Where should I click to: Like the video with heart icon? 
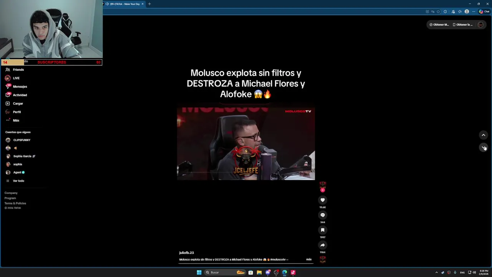pos(322,200)
